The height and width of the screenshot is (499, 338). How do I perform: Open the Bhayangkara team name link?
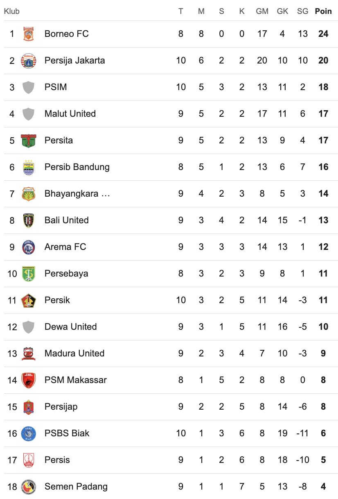click(x=77, y=194)
